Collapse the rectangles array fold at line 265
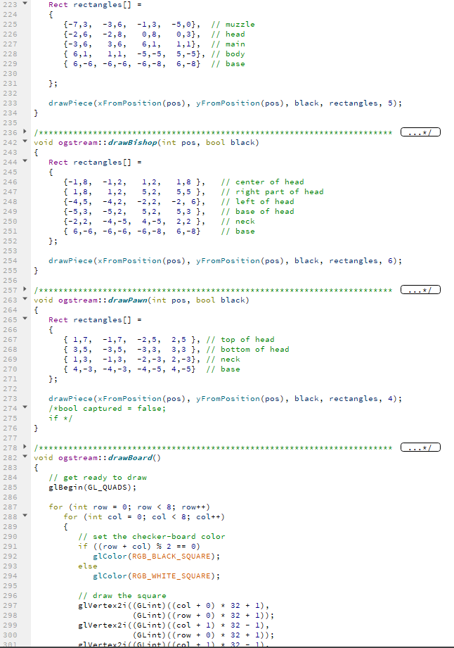Viewport: 454px width, 648px height. click(25, 319)
